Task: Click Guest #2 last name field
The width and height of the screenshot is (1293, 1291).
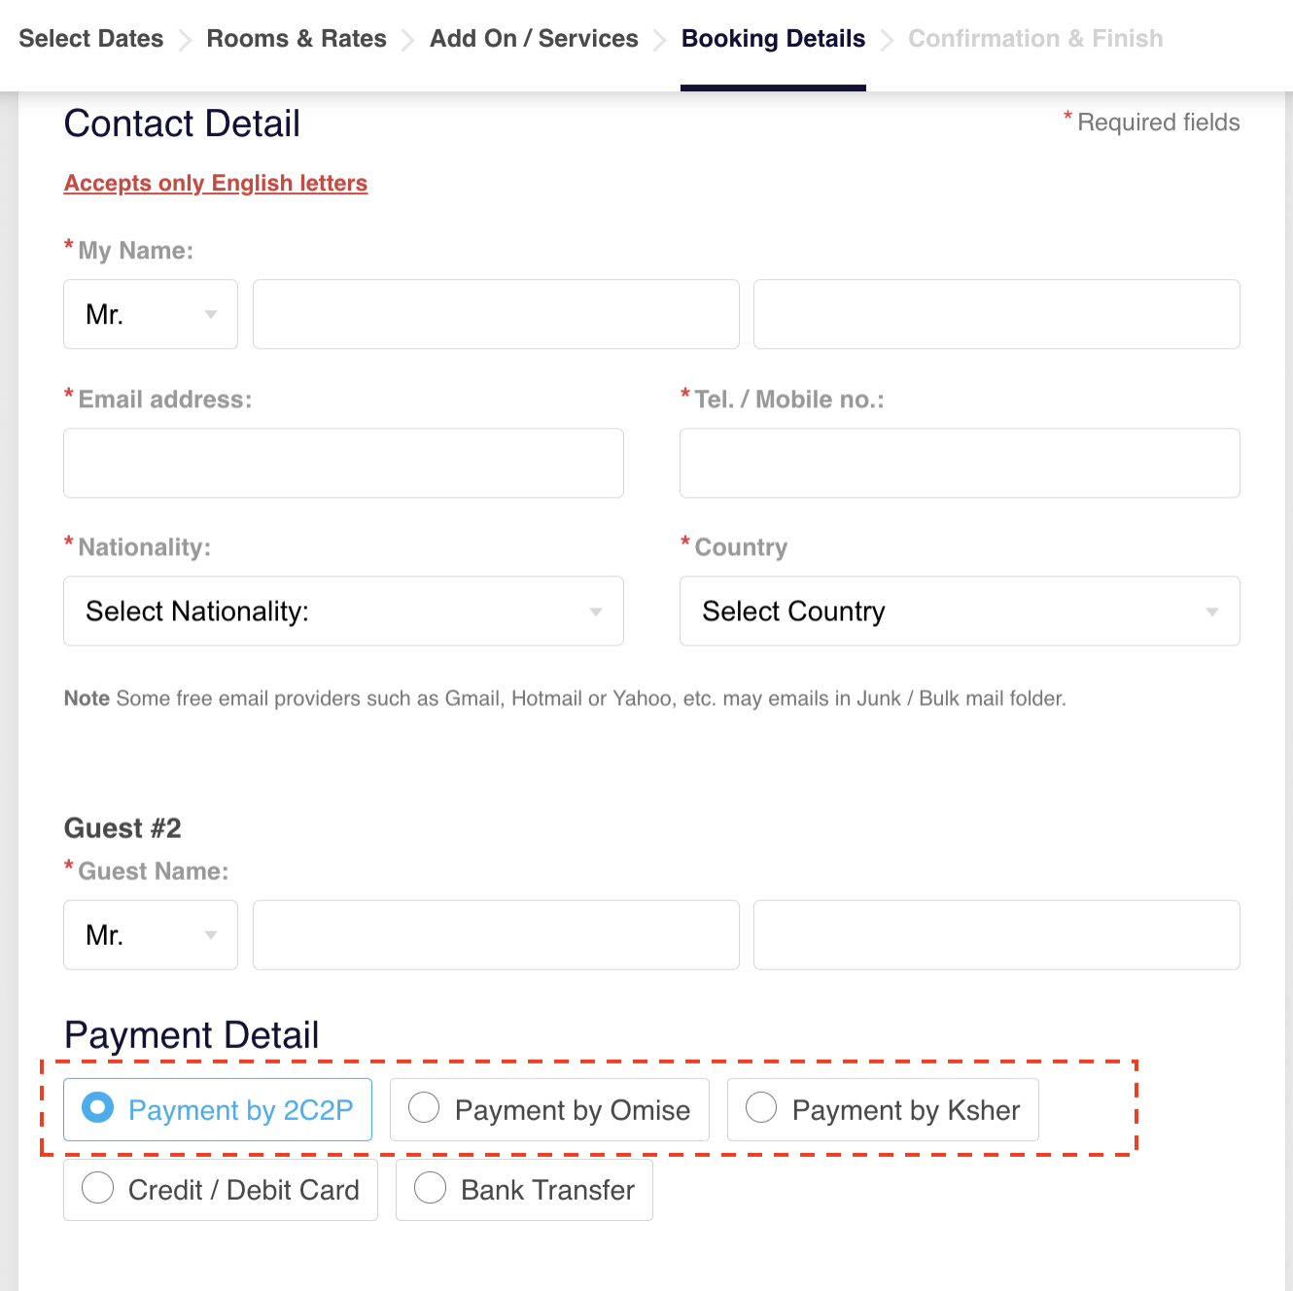Action: tap(996, 935)
